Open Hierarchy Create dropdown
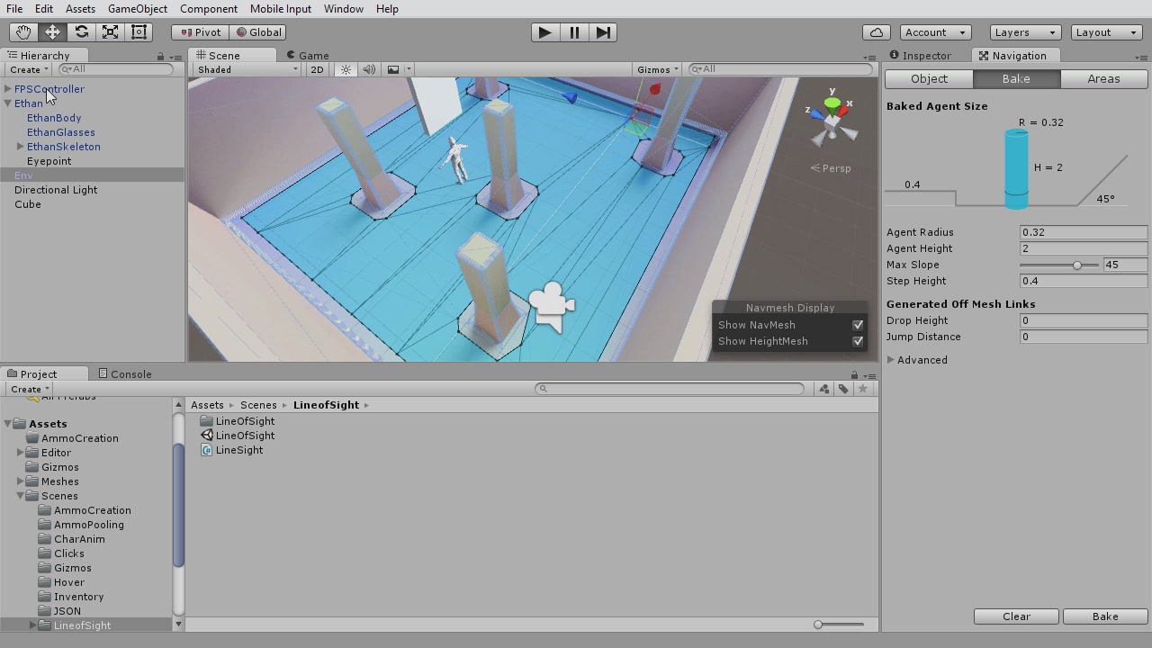 (x=29, y=69)
